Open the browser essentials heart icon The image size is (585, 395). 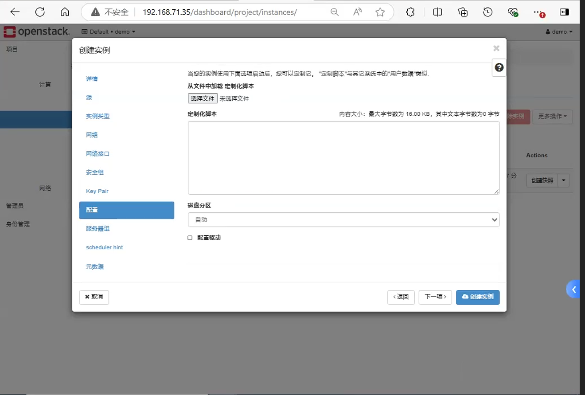(x=513, y=12)
